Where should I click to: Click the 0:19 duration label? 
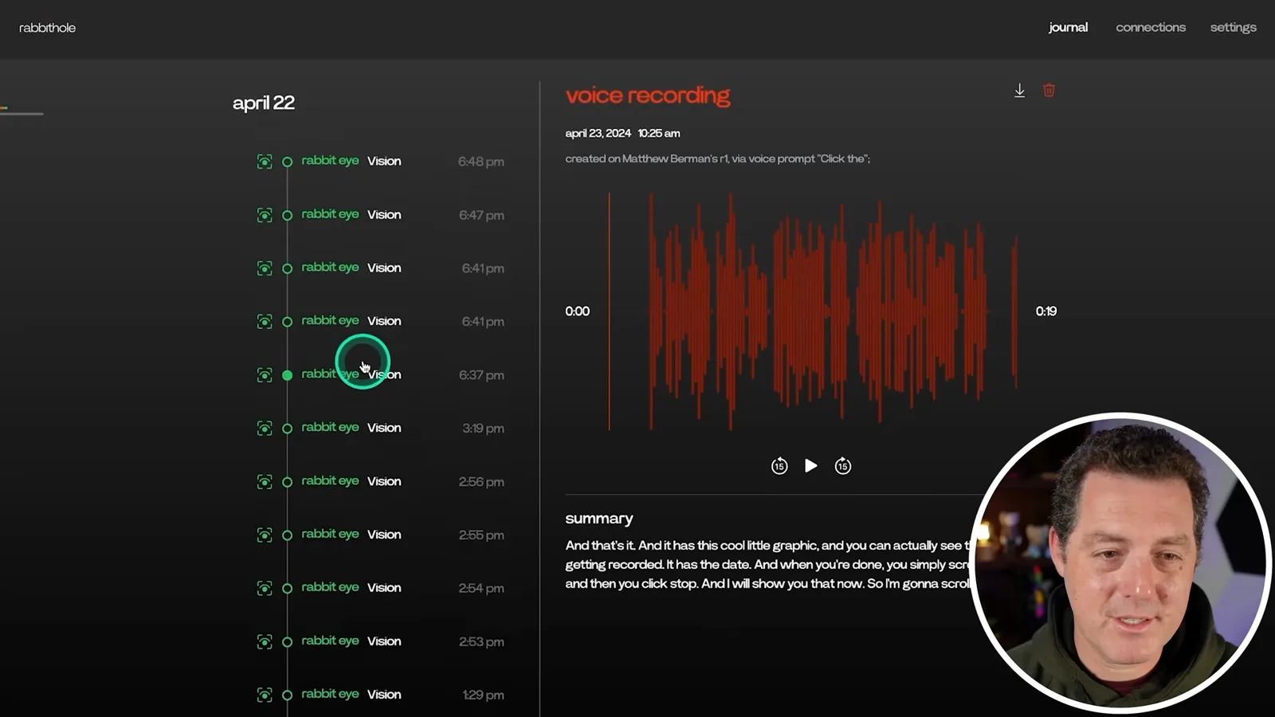coord(1045,311)
